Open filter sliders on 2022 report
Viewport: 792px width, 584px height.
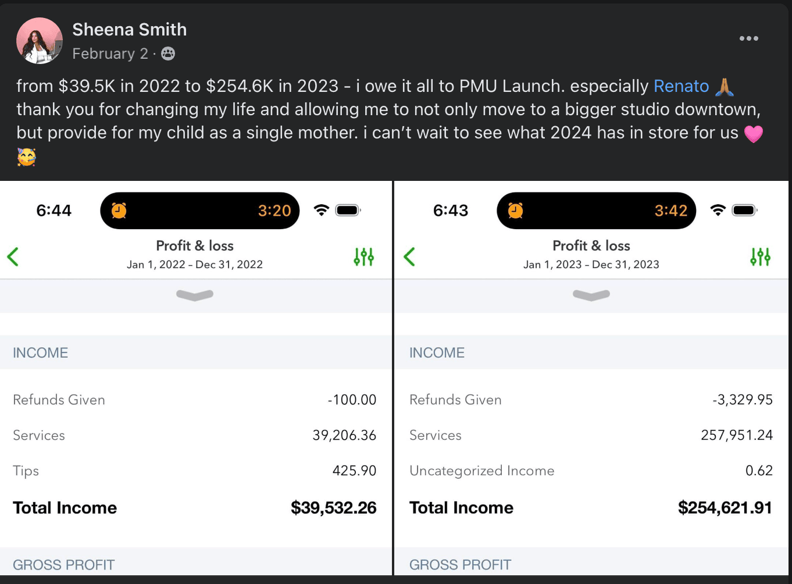(x=364, y=257)
